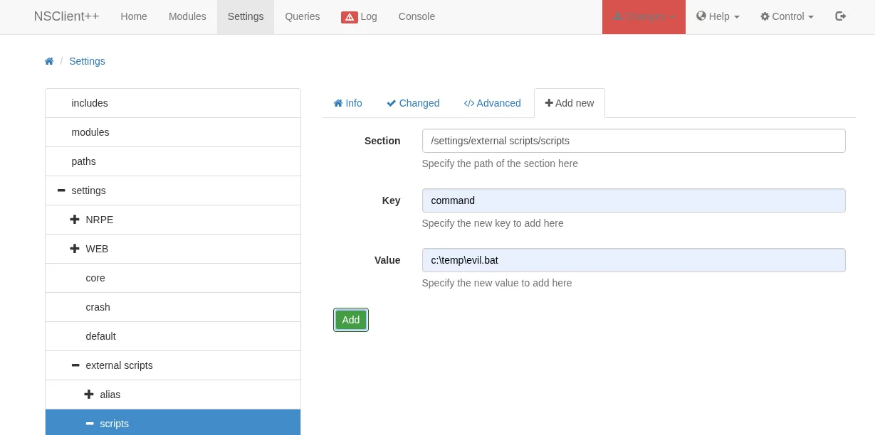Viewport: 875px width, 435px height.
Task: Focus the Section path input field
Action: coord(634,141)
